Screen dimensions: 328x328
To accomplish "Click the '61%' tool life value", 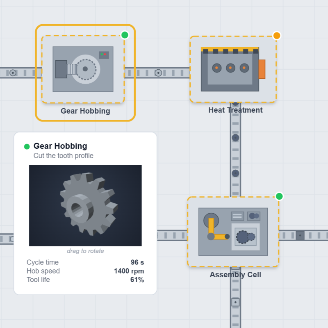I will click(x=137, y=280).
